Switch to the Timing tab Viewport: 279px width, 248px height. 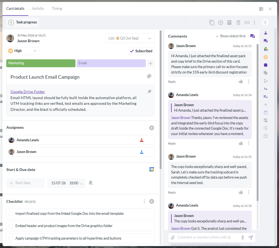tap(57, 8)
